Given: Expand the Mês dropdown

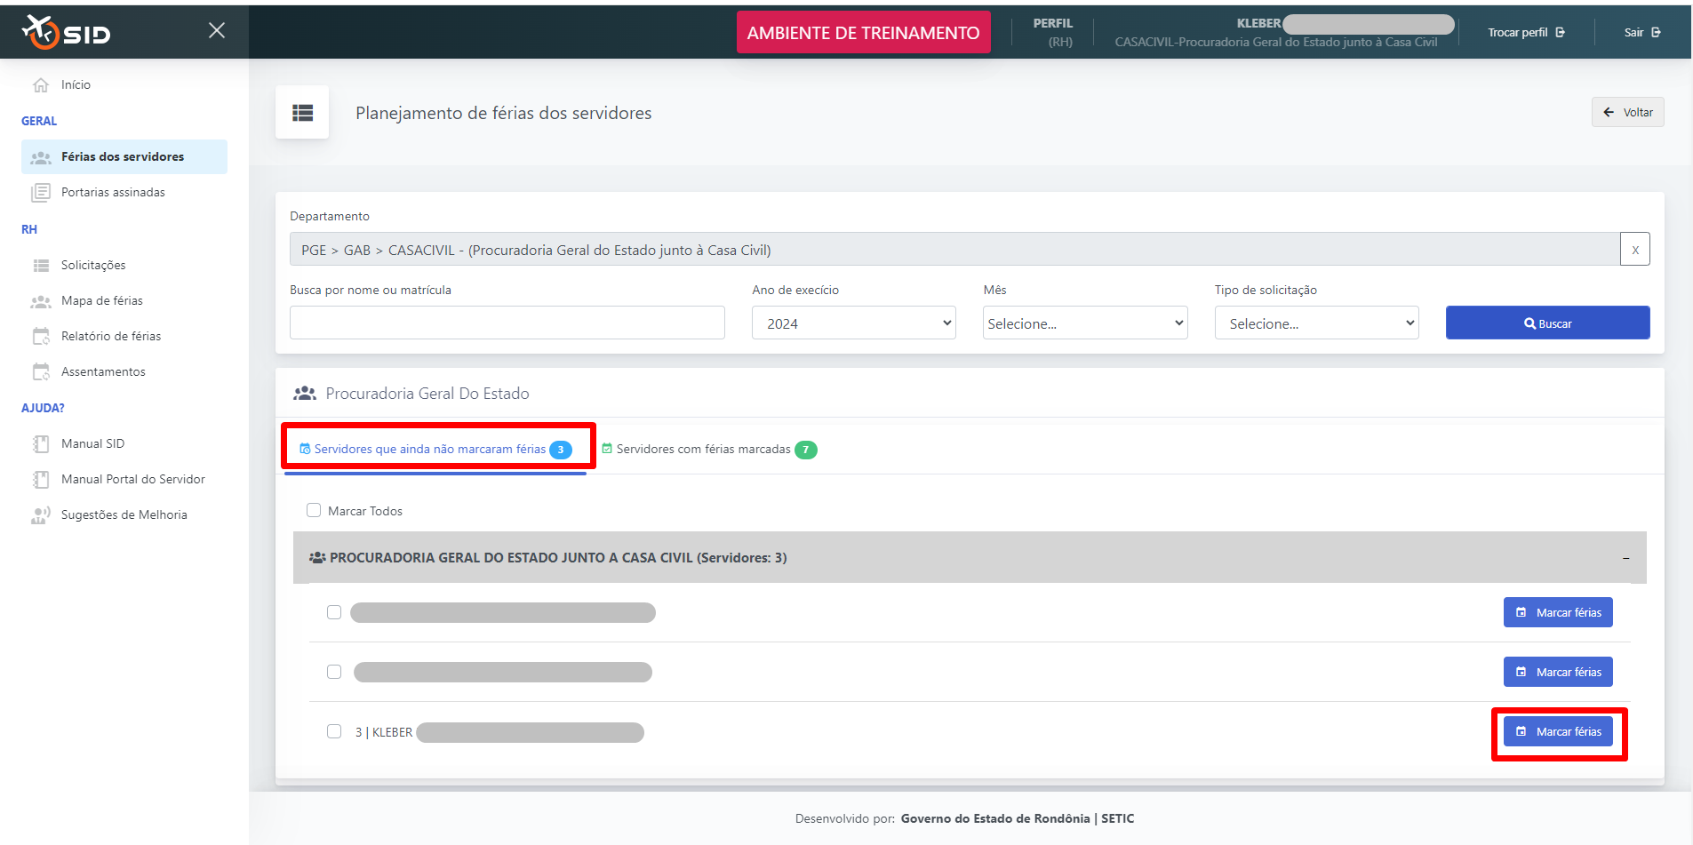Looking at the screenshot, I should click(x=1084, y=323).
